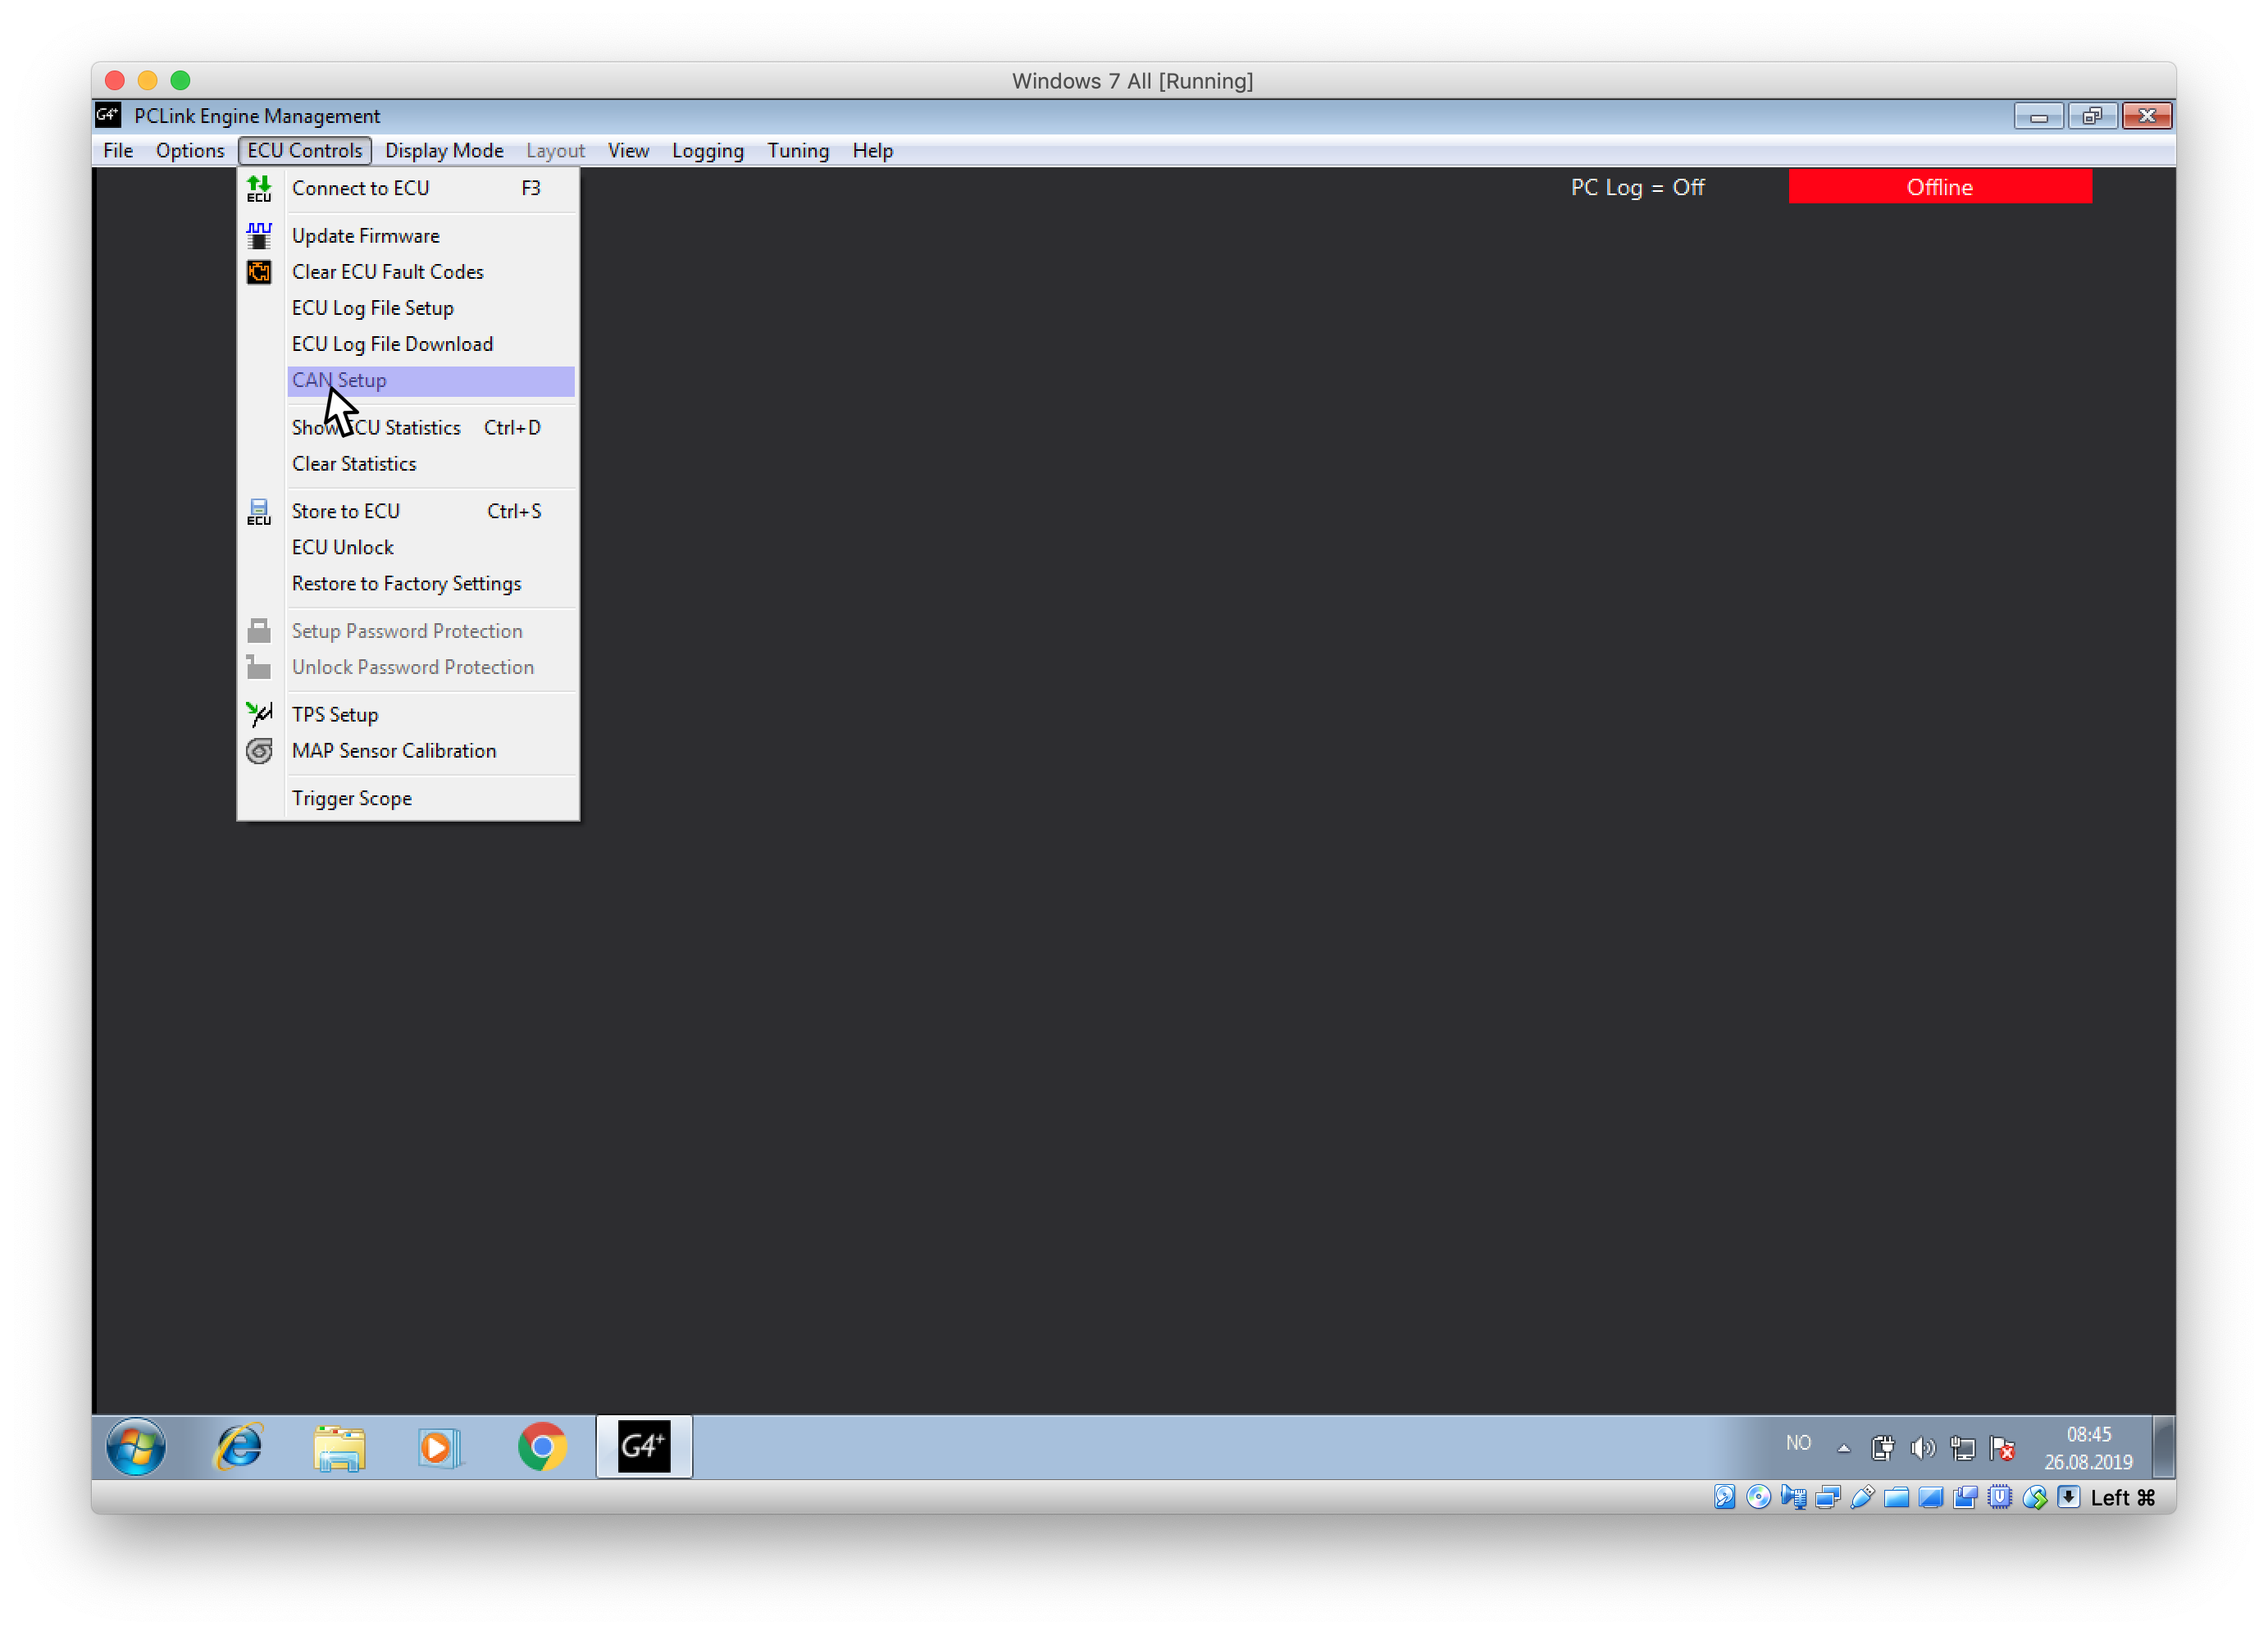
Task: Click the NO language indicator in taskbar
Action: point(1798,1443)
